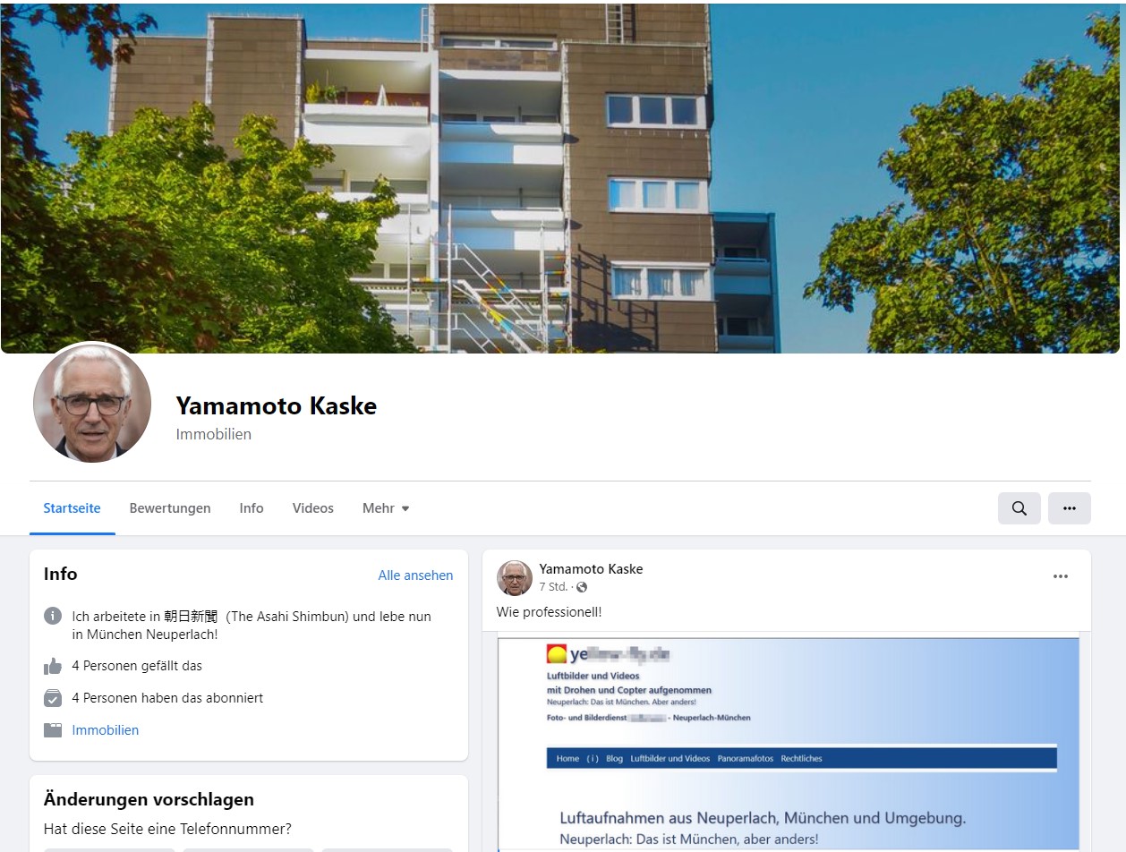Open the Videos tab
The image size is (1126, 852).
pyautogui.click(x=312, y=508)
